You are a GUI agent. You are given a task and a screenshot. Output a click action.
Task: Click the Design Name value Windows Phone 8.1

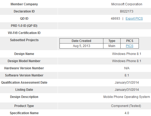coord(127,54)
